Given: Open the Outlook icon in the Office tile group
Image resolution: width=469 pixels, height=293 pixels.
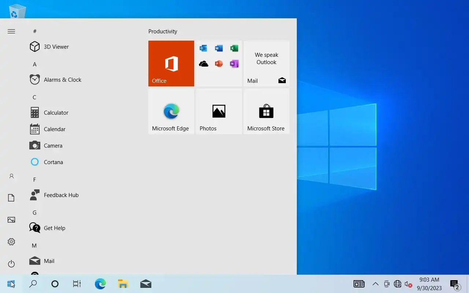Looking at the screenshot, I should pos(203,48).
